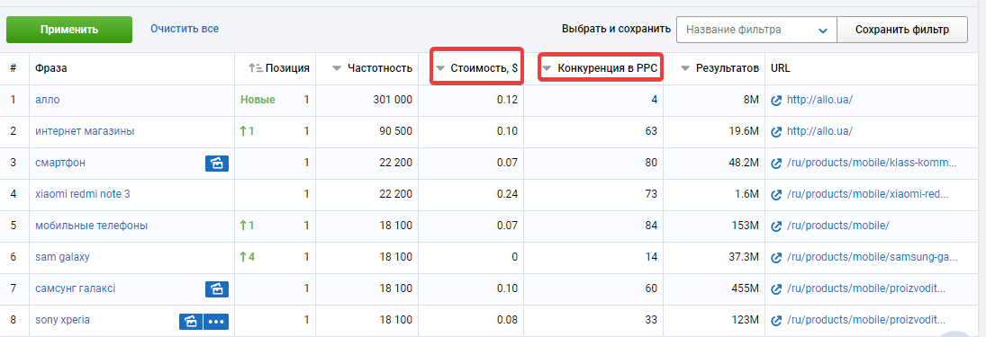986x337 pixels.
Task: Click the Фраза column header
Action: tap(51, 68)
